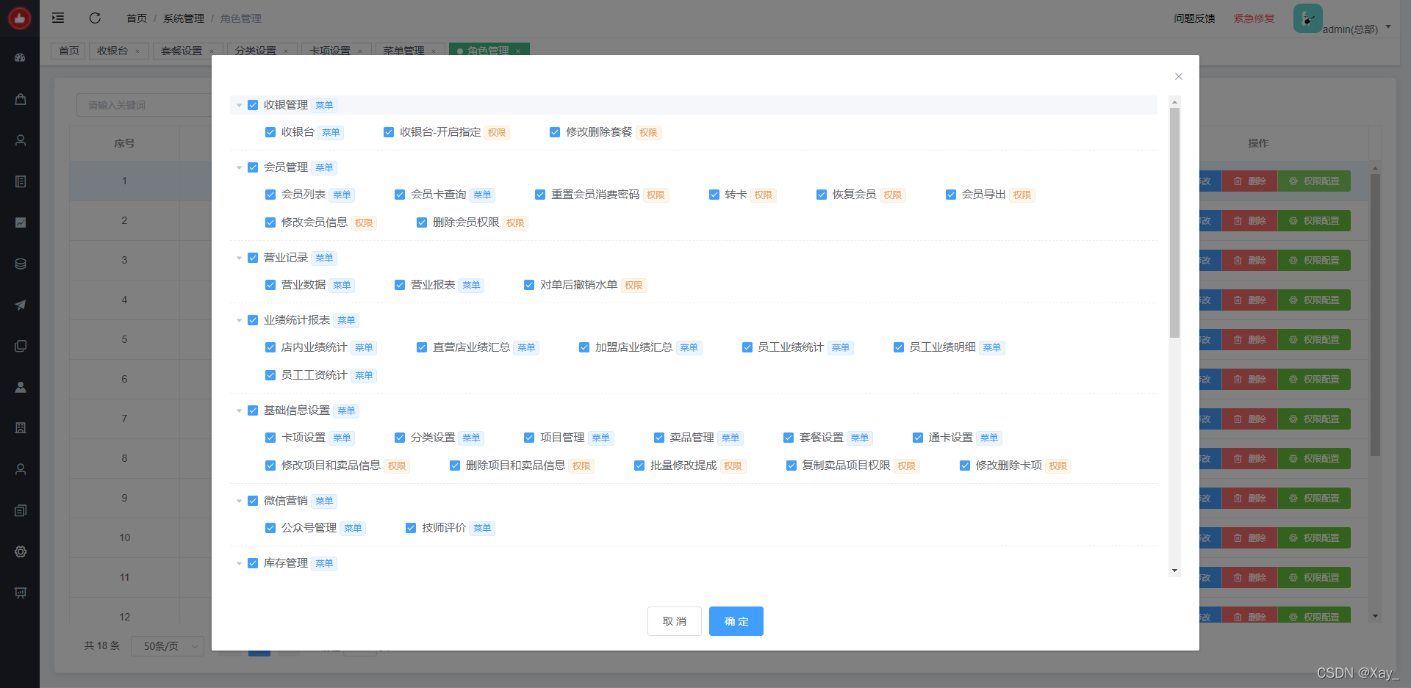Open the settings gear icon in sidebar

tap(20, 551)
